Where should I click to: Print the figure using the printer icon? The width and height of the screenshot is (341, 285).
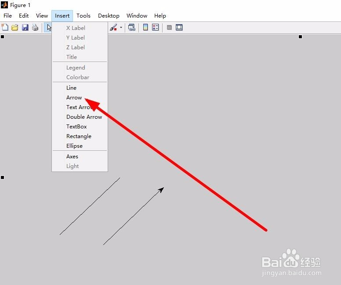pos(35,27)
